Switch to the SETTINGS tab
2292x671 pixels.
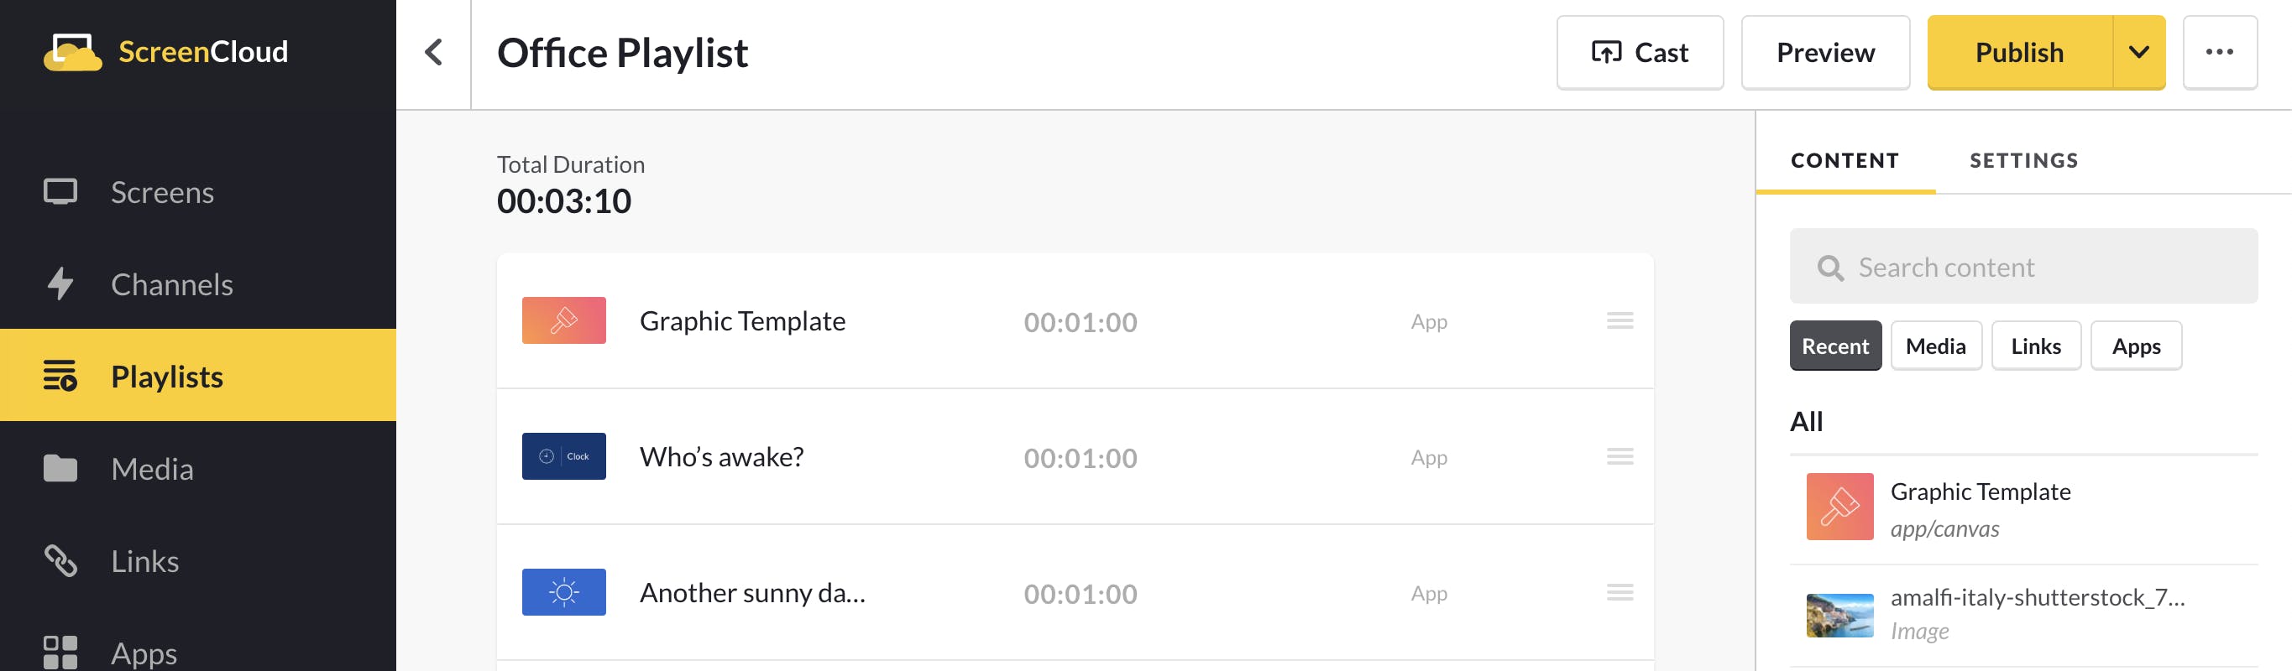(2023, 161)
